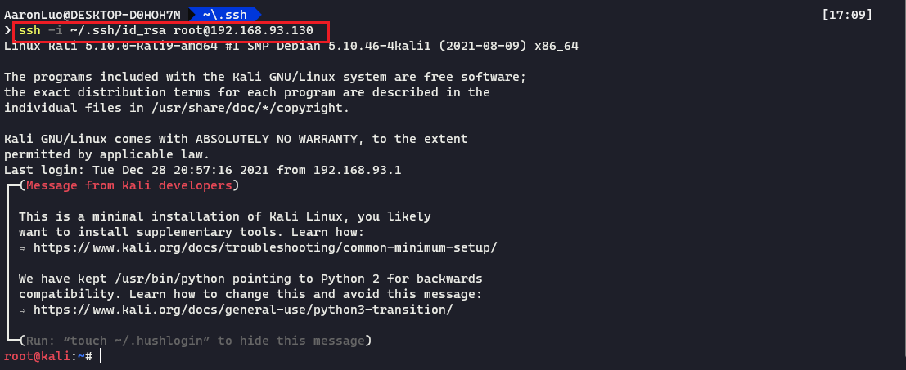The image size is (906, 370).
Task: Click root@192.168.93.130 in the ssh command
Action: coord(243,31)
